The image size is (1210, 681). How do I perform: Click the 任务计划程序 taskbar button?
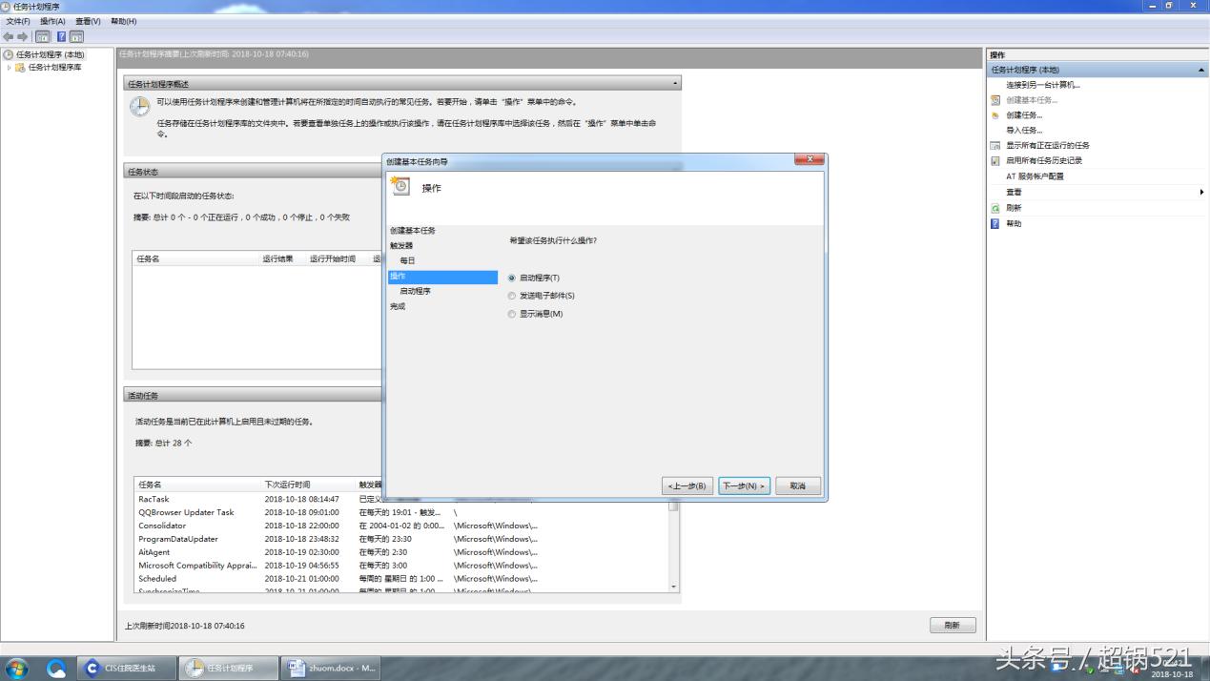click(229, 668)
